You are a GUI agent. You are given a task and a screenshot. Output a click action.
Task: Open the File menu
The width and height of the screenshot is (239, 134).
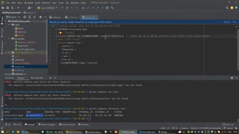(8, 3)
